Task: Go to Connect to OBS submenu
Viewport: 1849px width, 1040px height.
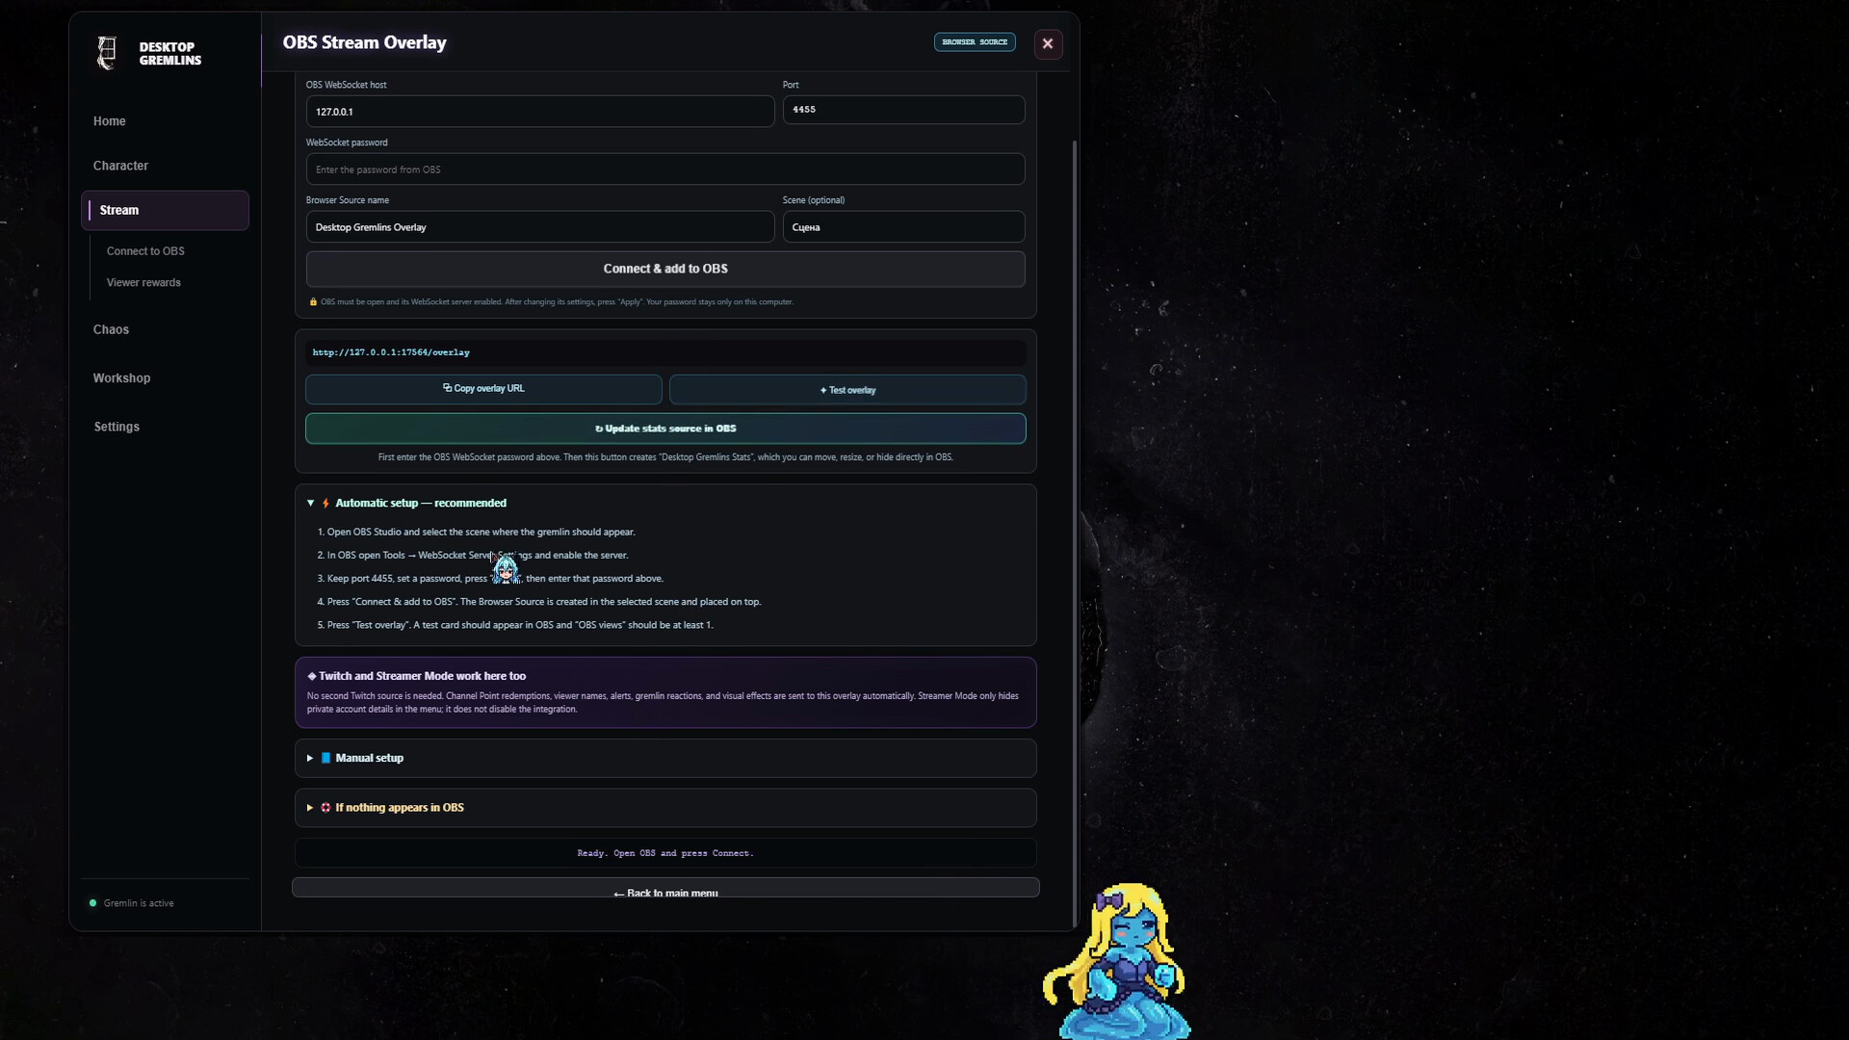Action: click(145, 251)
